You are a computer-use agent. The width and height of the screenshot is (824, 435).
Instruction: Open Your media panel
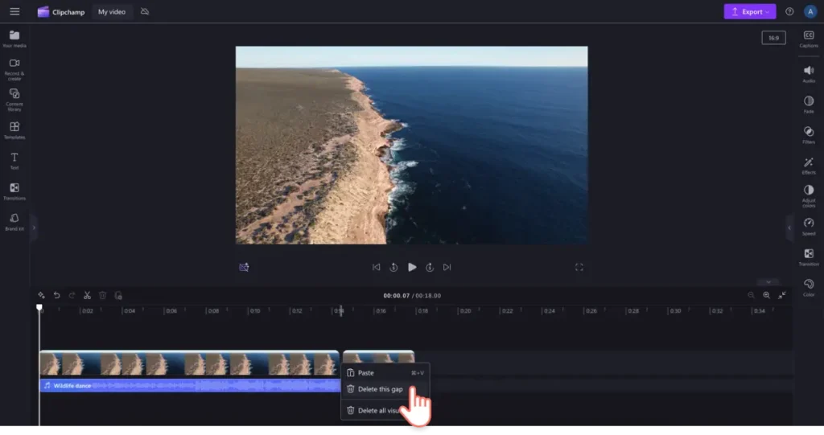(x=14, y=39)
